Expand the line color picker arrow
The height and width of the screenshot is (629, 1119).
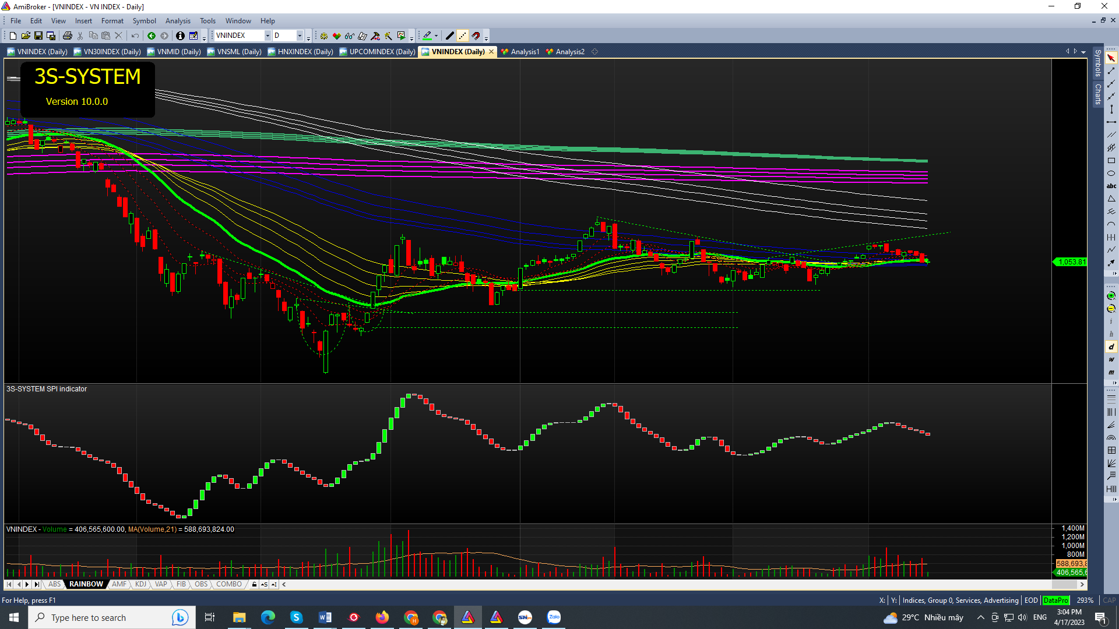[x=436, y=36]
